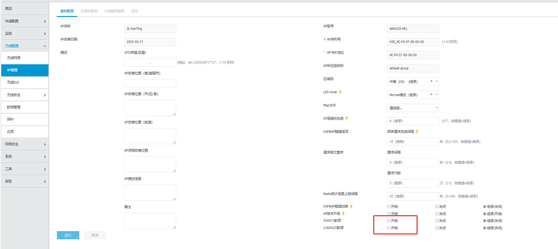
Task: Click the AP安装日期 field
Action: click(x=150, y=42)
